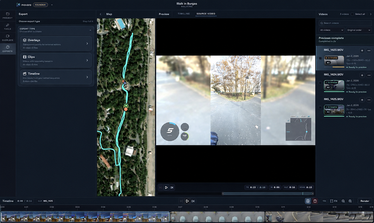Viewport: 374px width, 223px height.
Task: Focus the Search videos field
Action: [x=345, y=23]
